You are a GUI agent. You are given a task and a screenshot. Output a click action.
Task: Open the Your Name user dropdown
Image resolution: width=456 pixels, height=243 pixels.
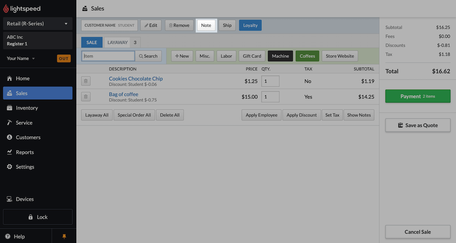pos(21,58)
